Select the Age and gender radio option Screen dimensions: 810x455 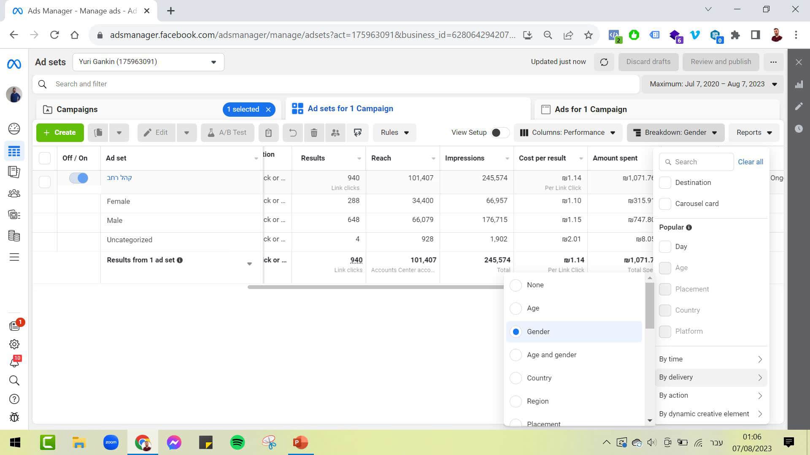point(516,355)
